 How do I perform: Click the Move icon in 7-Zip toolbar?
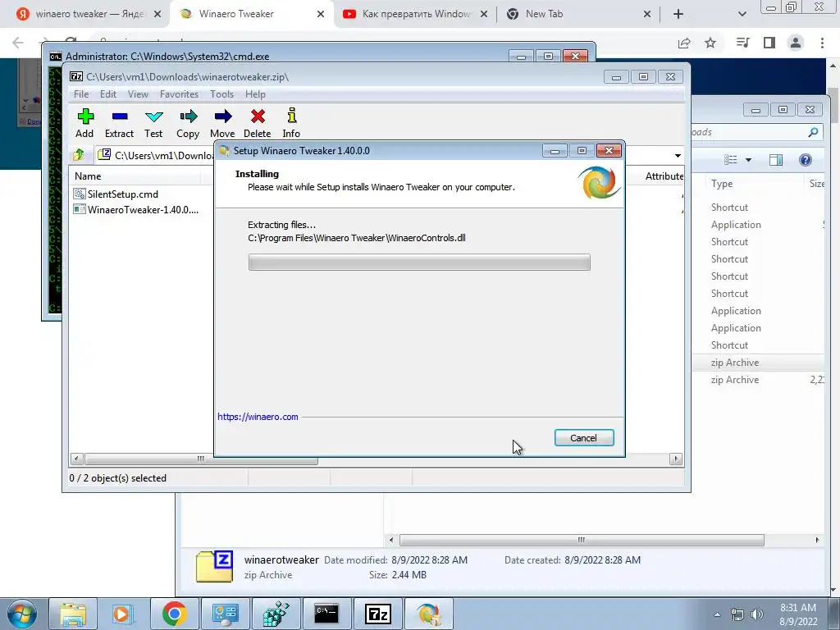click(222, 123)
